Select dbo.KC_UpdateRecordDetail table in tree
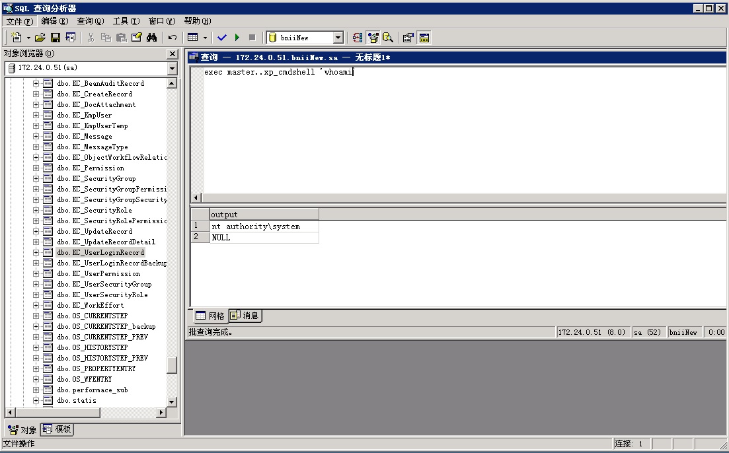Image resolution: width=729 pixels, height=453 pixels. pos(106,242)
